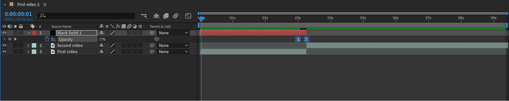This screenshot has width=509, height=101.
Task: Click the Black Solid 1 pick whip
Action: pos(152,33)
